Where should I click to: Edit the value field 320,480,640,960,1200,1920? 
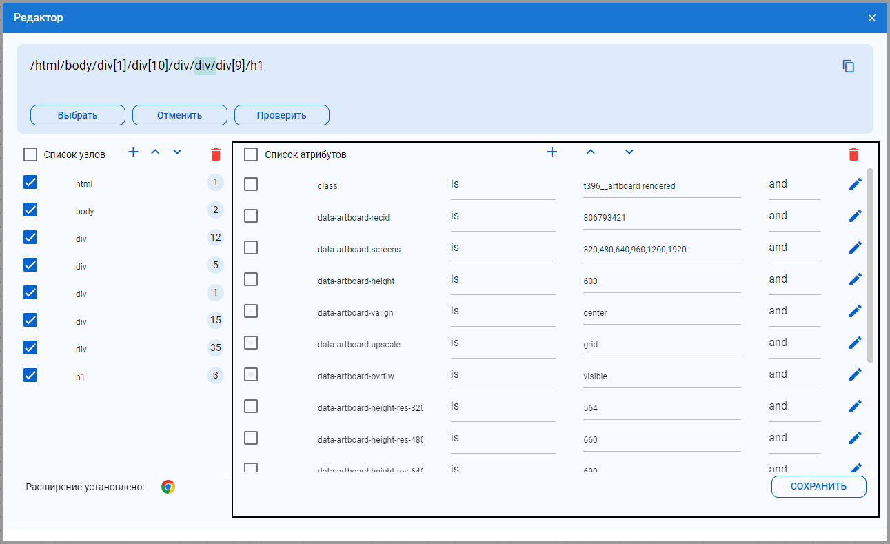662,249
